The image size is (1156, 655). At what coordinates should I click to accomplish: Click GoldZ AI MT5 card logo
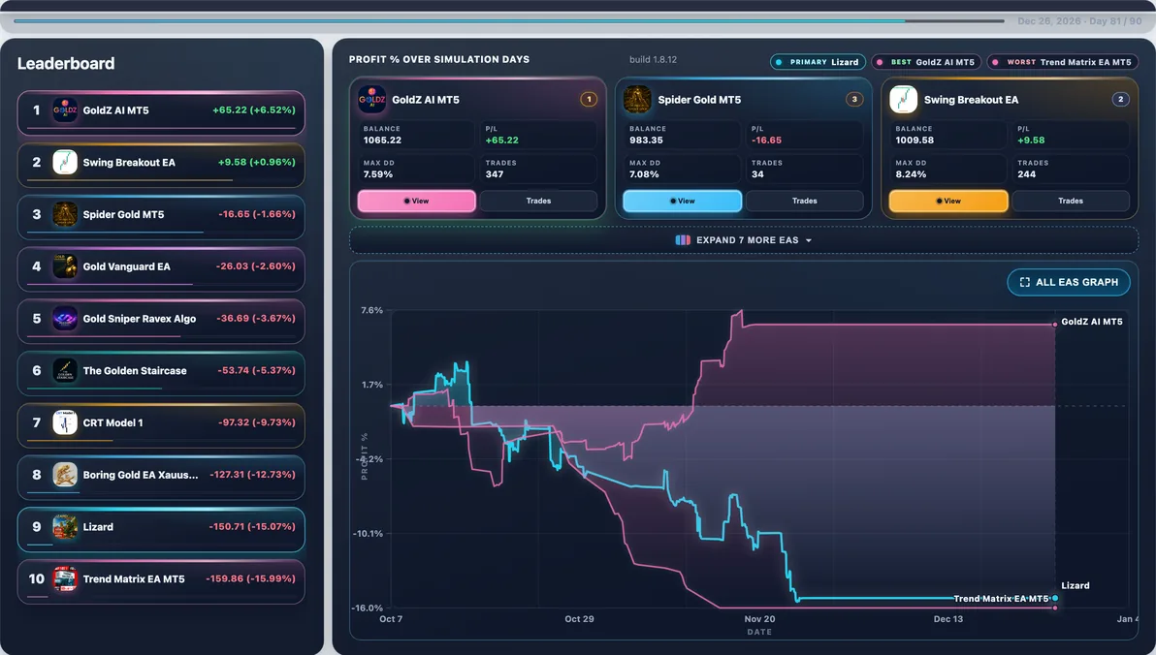[x=372, y=100]
